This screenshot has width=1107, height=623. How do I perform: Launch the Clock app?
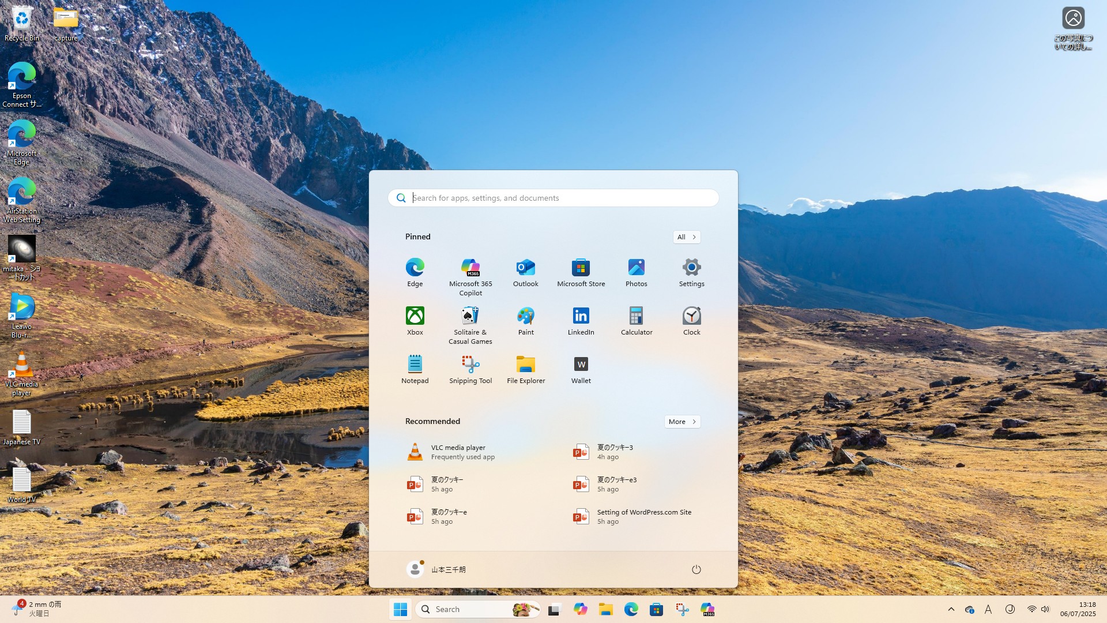click(691, 321)
